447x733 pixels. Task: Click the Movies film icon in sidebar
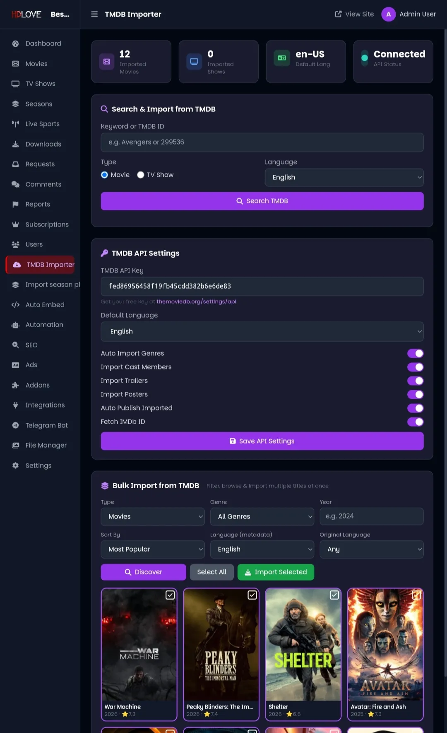point(15,64)
